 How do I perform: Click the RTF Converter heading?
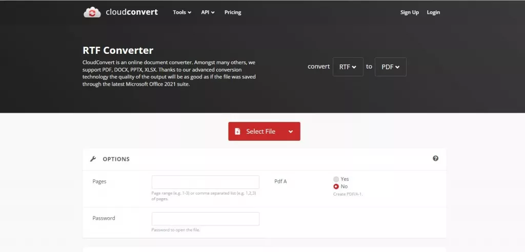(x=118, y=51)
